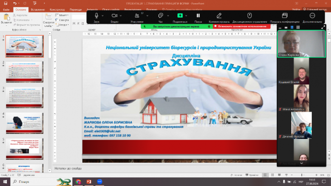Open the Design ribbon tab
Viewport: 331px width, 186px height.
point(57,10)
